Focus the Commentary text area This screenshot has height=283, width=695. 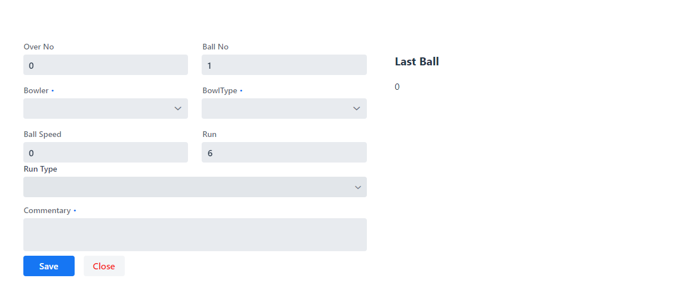(x=195, y=235)
